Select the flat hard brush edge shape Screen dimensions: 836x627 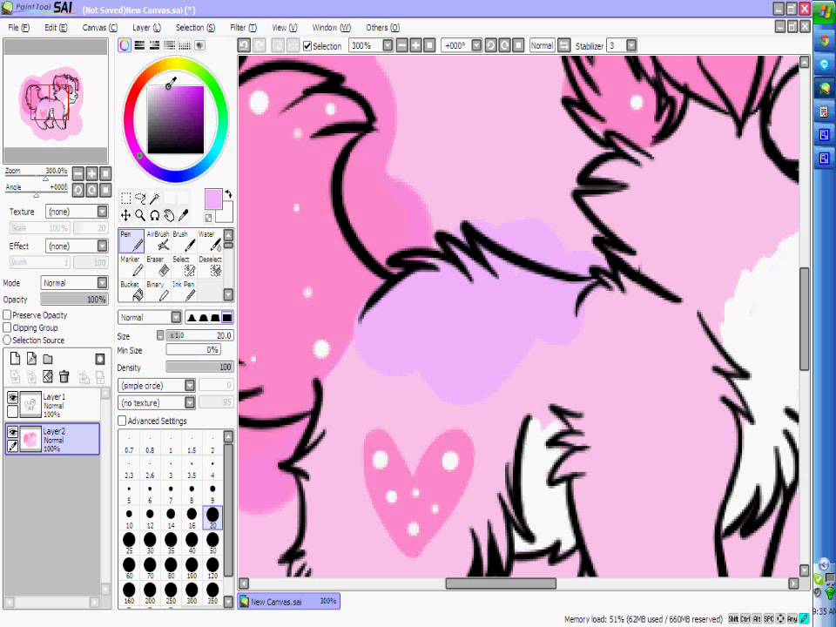(227, 318)
